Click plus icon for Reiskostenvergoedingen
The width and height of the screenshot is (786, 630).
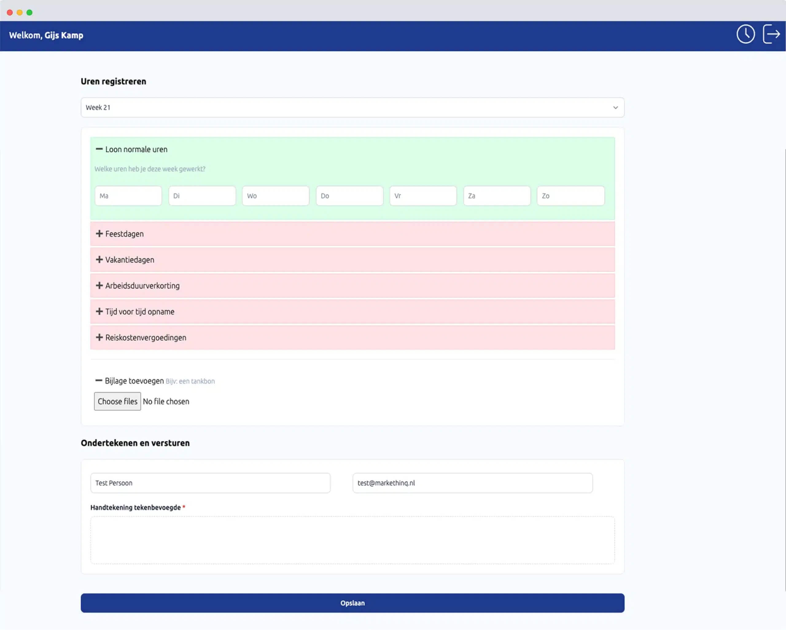99,337
